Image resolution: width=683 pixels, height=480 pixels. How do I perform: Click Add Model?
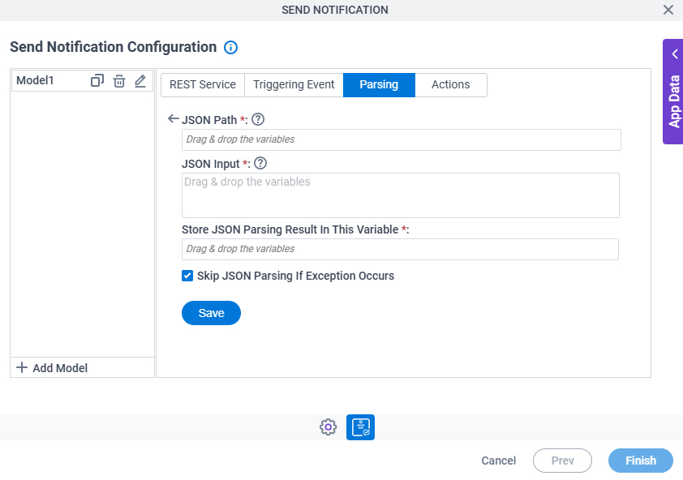[x=52, y=368]
